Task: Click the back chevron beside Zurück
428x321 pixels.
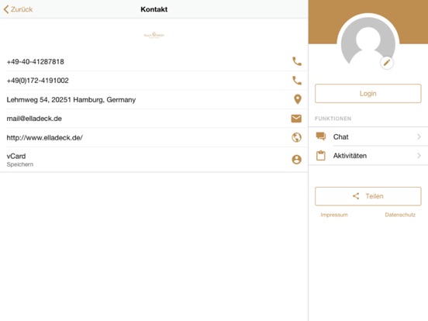Action: pos(6,9)
